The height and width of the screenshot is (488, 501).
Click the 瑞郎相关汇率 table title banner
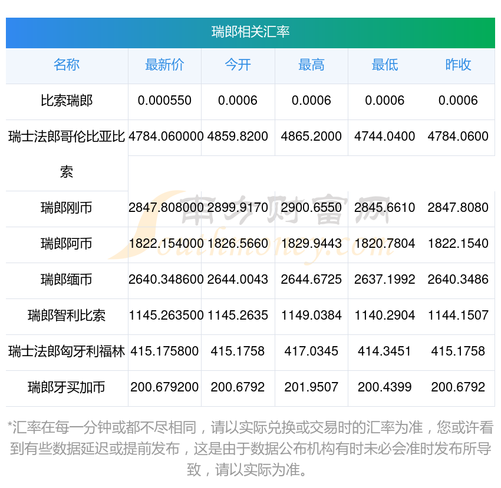pos(250,32)
